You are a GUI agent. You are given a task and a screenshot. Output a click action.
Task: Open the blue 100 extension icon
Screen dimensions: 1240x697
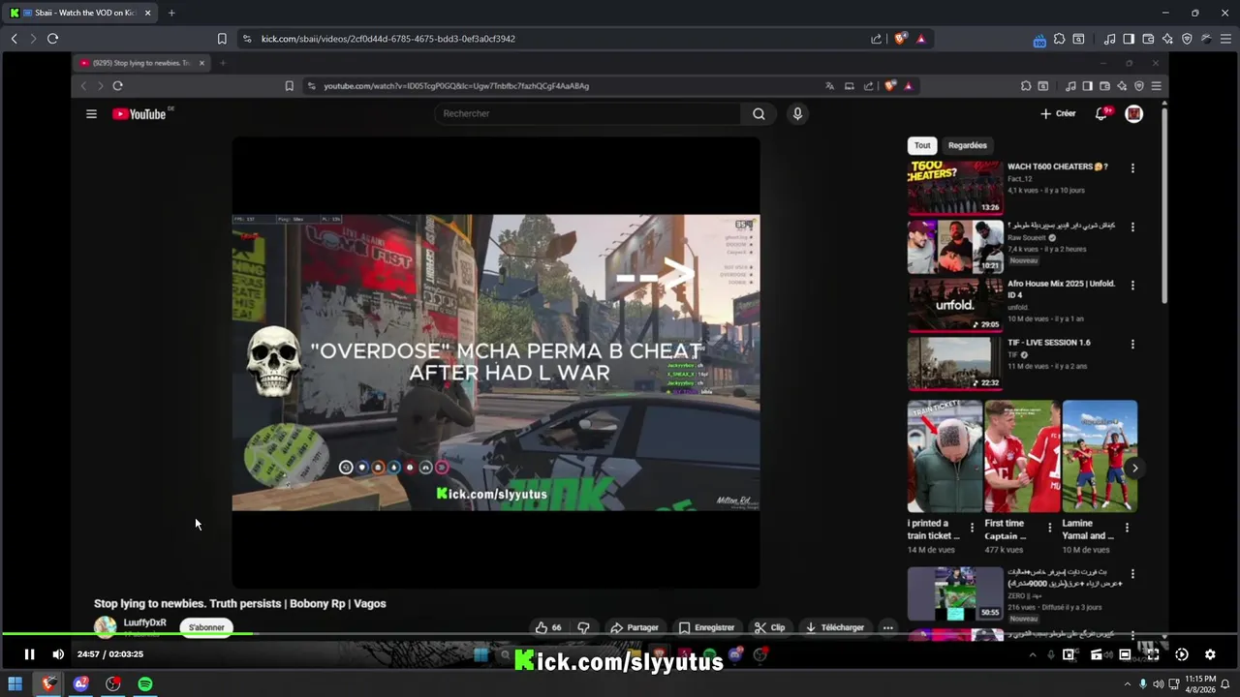pos(1039,40)
